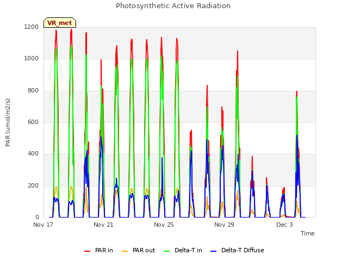Click the y-axis label PAR (umol/m2/s)

pyautogui.click(x=8, y=122)
